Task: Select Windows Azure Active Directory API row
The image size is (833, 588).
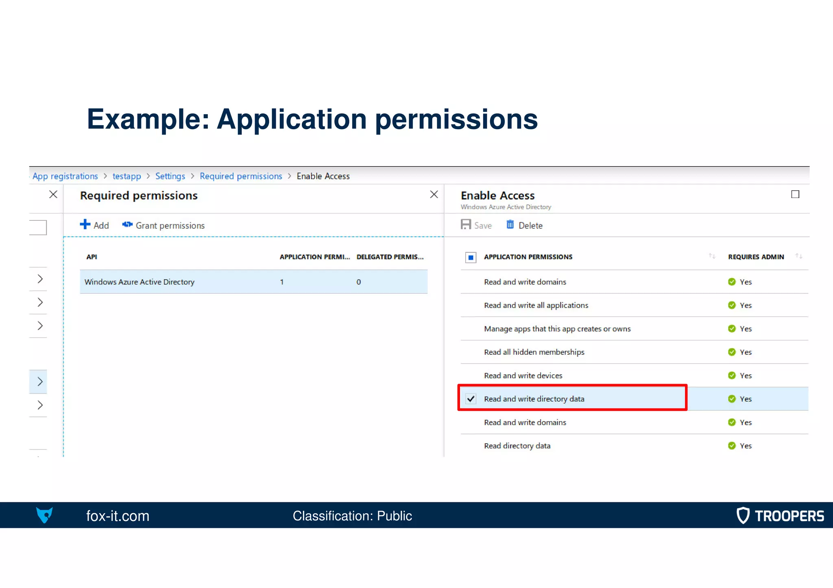Action: (x=253, y=282)
